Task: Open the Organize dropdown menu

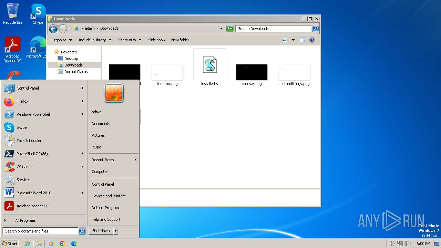Action: pyautogui.click(x=62, y=40)
